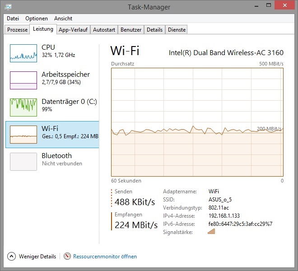The image size is (298, 271).
Task: Select the Wi-Fi entry in sidebar
Action: pyautogui.click(x=52, y=134)
